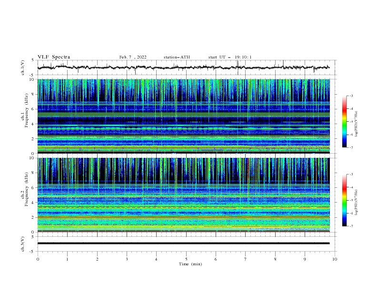This screenshot has height=291, width=377.
Task: Click the log(PSD) label beside ch.2 color bar
Action: pos(356,203)
